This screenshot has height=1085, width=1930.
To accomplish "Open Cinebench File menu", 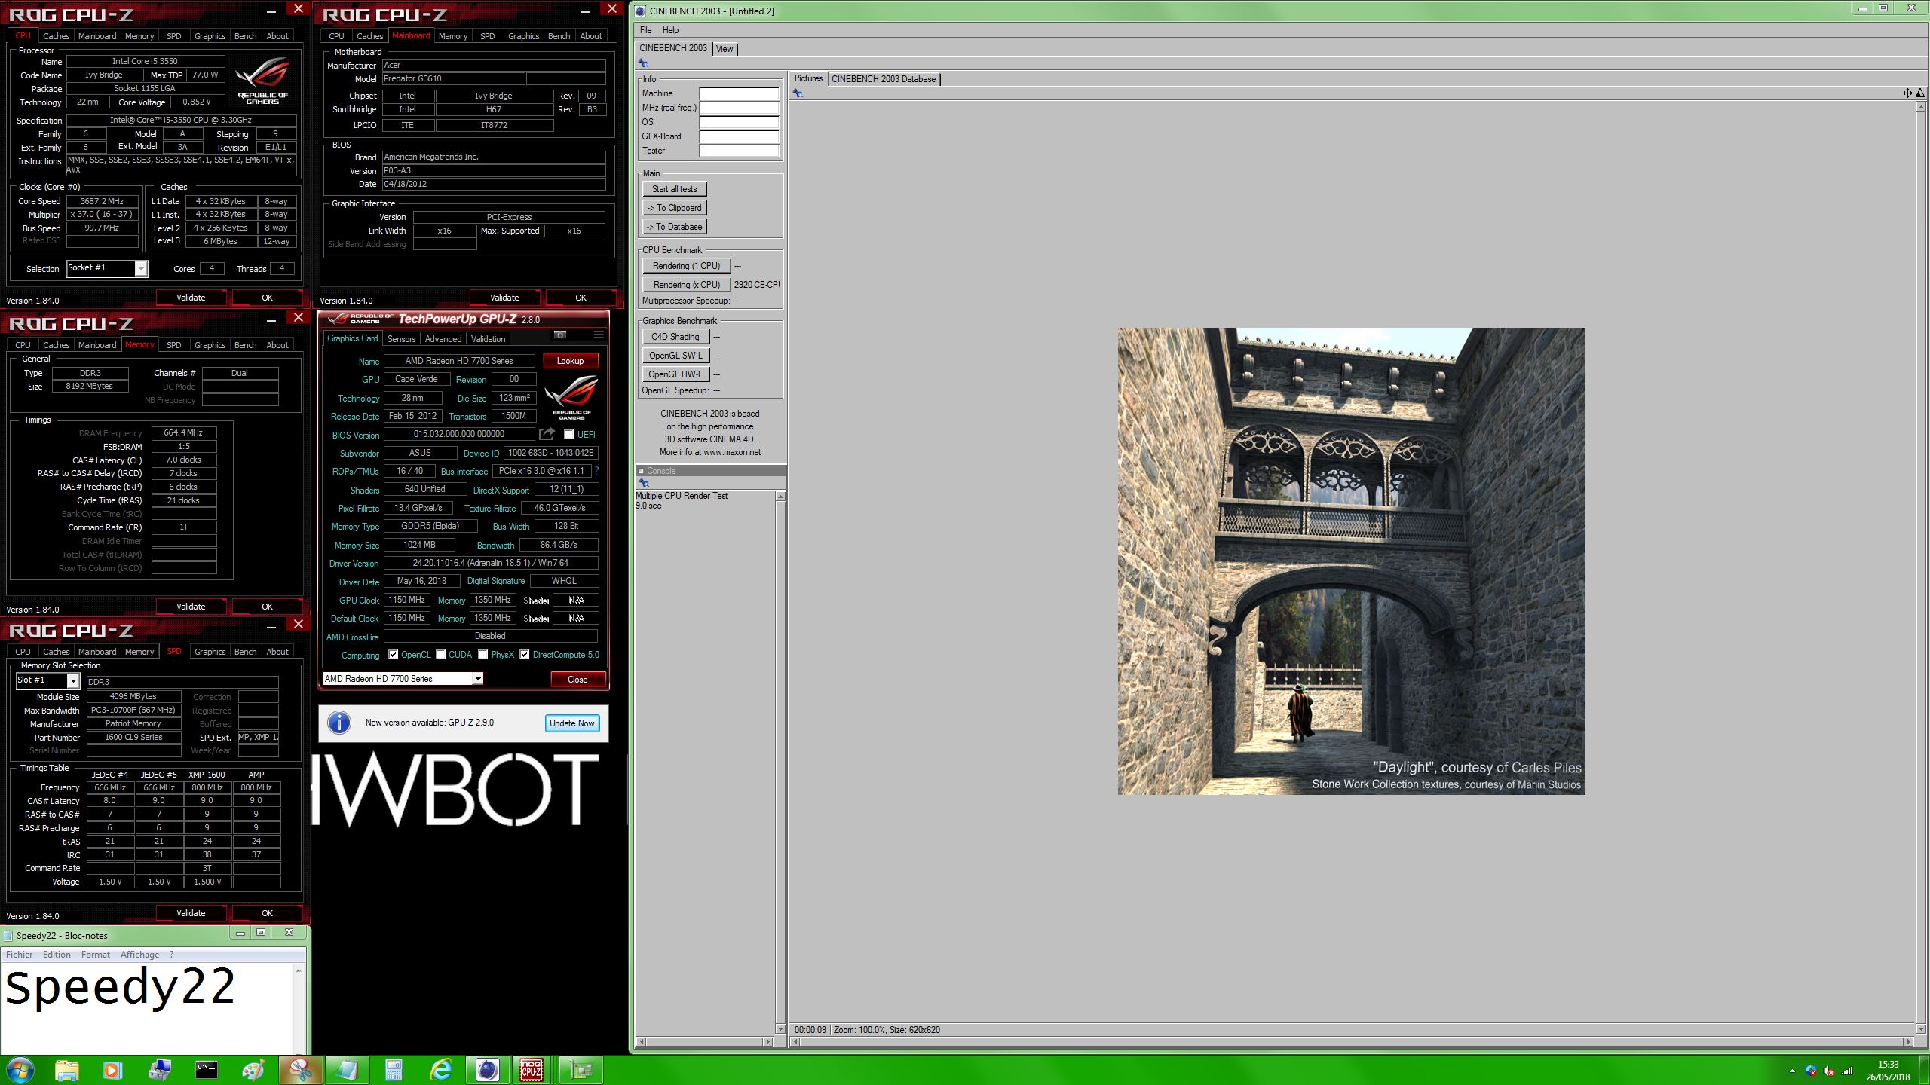I will [645, 30].
